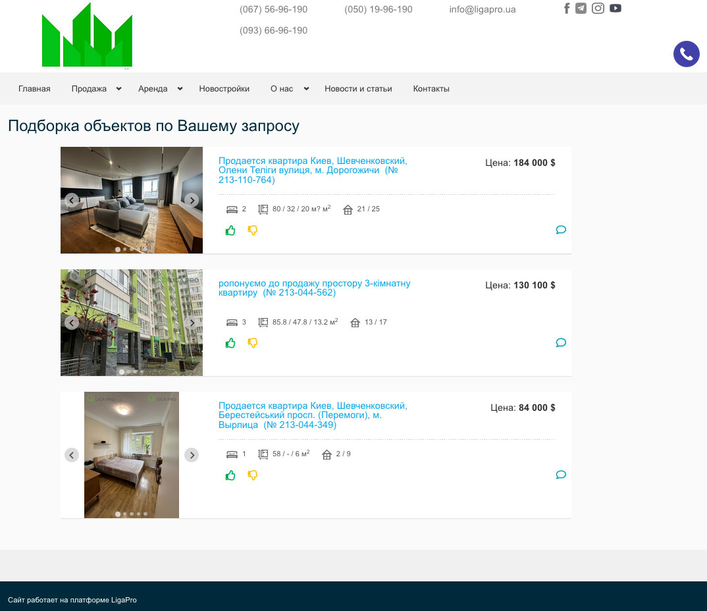Show next photo of 3-кімнатну квартиру listing
707x611 pixels.
(192, 323)
